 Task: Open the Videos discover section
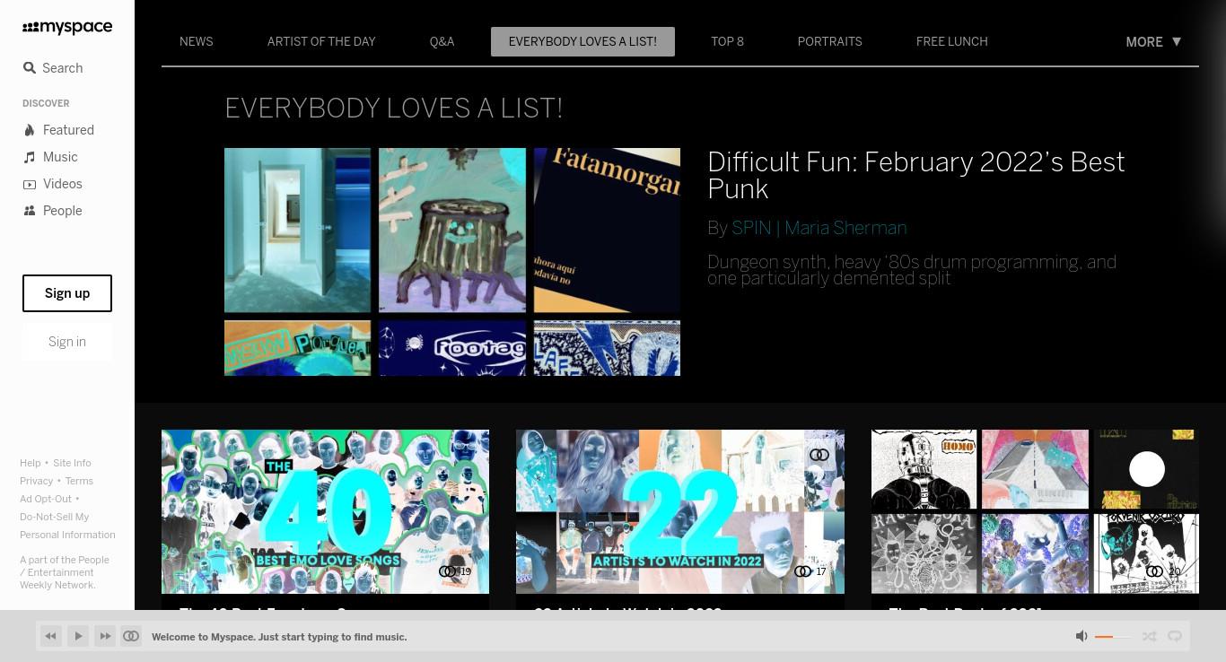(x=52, y=184)
